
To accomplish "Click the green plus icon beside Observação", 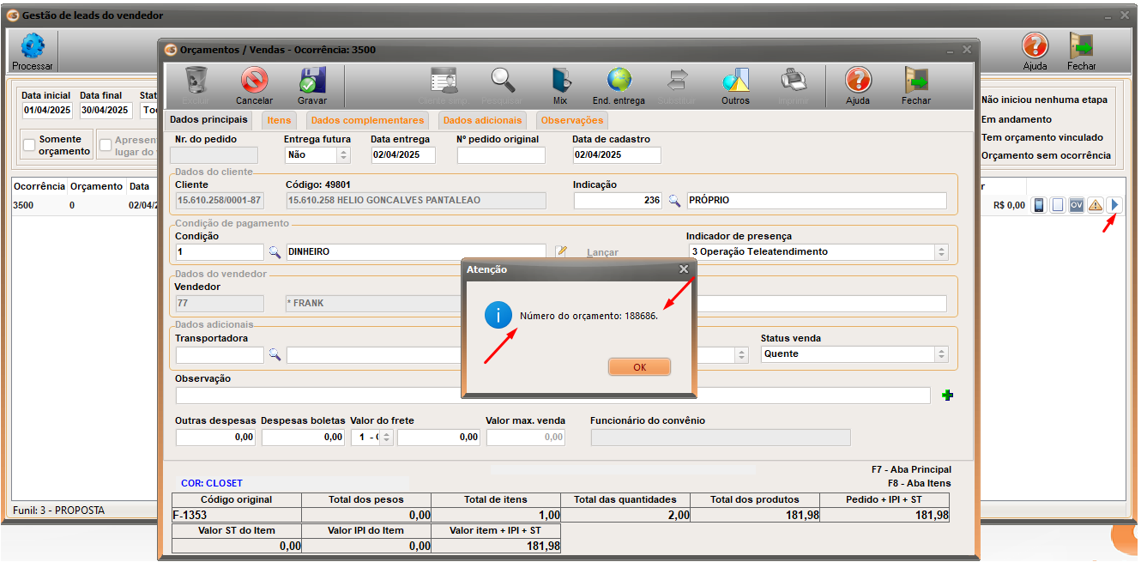I will tap(948, 396).
